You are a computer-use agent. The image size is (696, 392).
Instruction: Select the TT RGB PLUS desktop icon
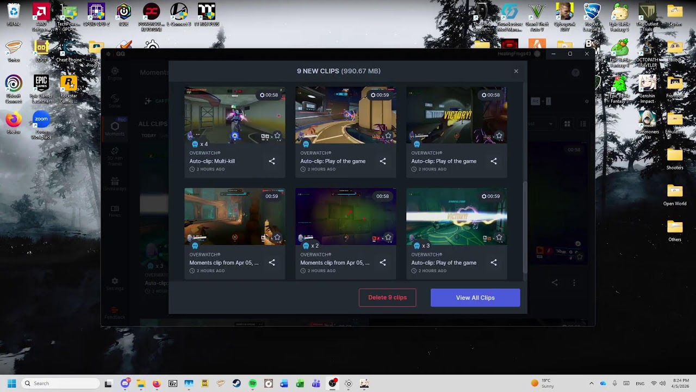[x=206, y=15]
